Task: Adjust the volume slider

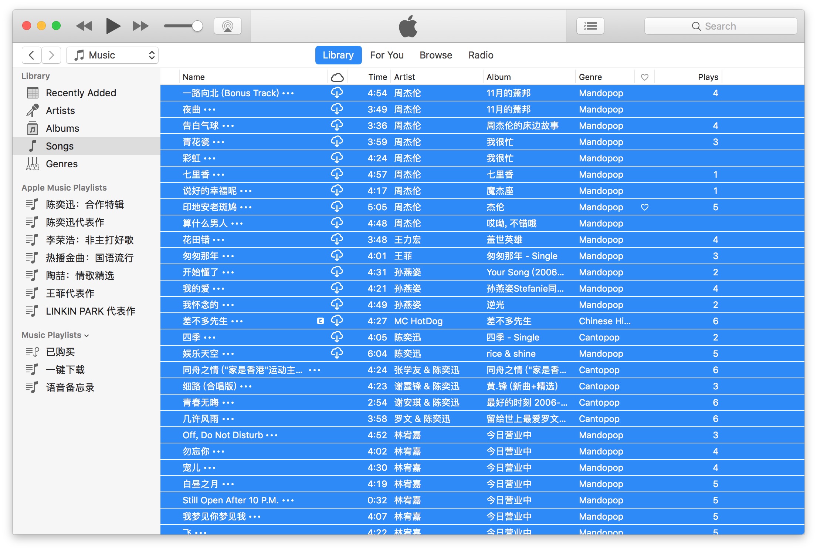Action: 197,26
